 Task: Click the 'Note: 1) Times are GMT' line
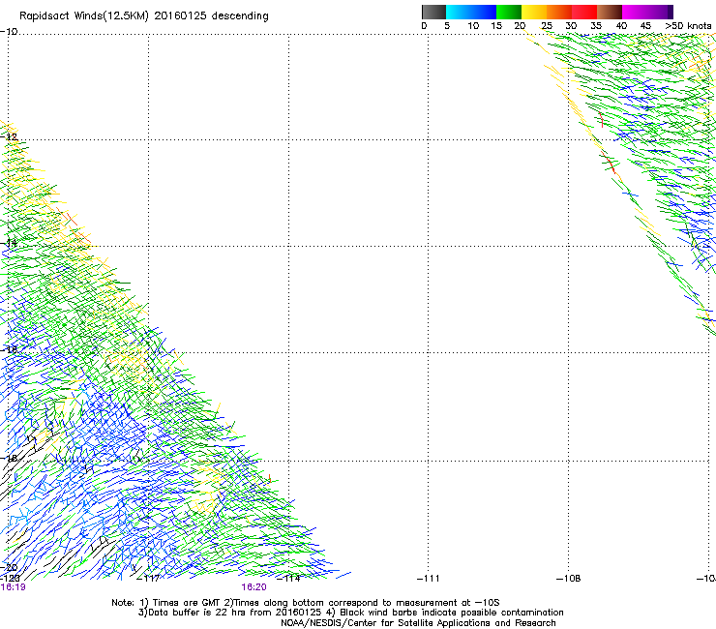point(305,603)
